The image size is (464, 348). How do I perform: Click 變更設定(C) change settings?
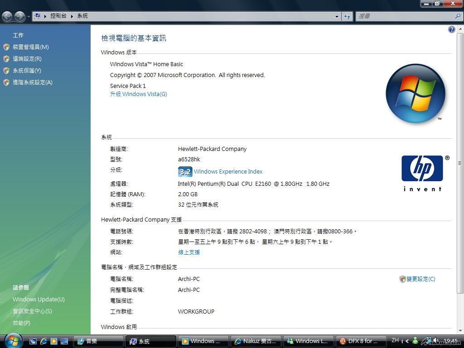coord(420,279)
